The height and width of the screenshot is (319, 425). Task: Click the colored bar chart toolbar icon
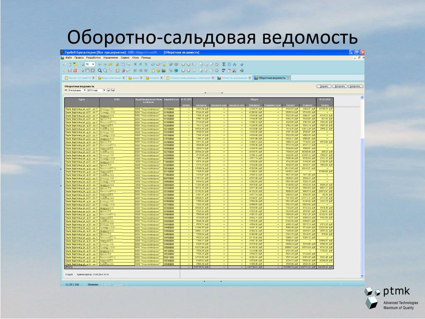[x=164, y=70]
